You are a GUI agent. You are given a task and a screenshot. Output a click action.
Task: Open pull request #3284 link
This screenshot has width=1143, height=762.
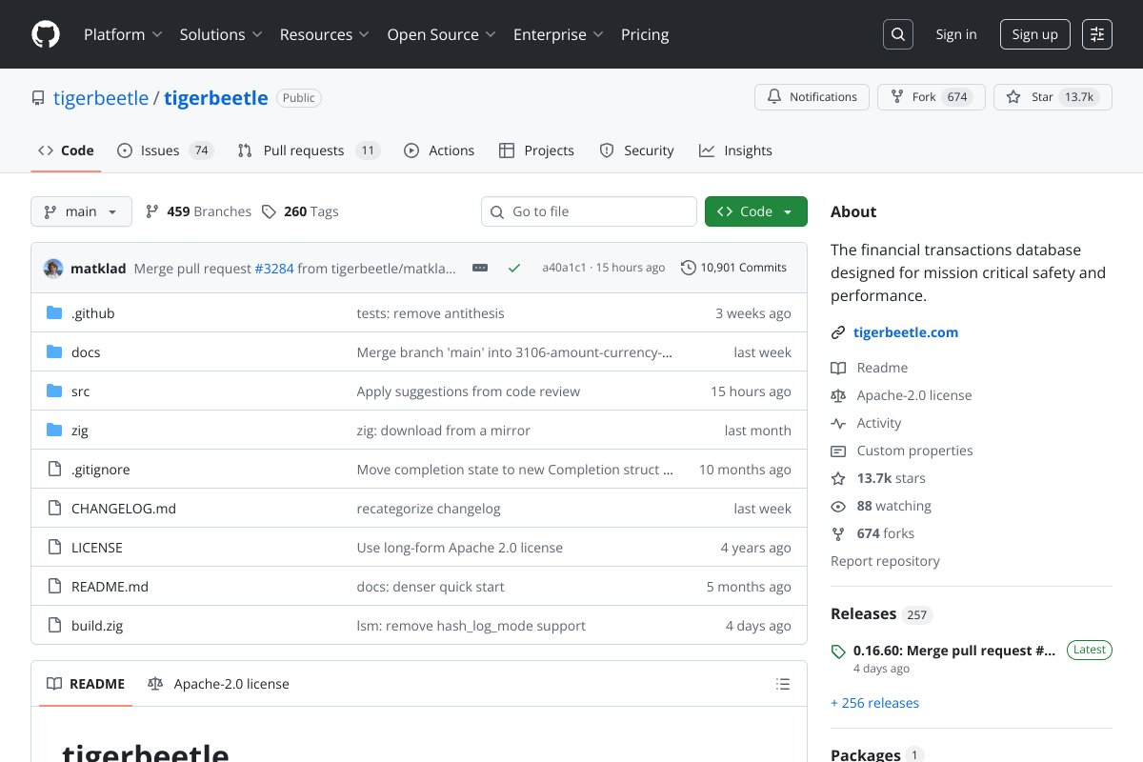coord(274,269)
